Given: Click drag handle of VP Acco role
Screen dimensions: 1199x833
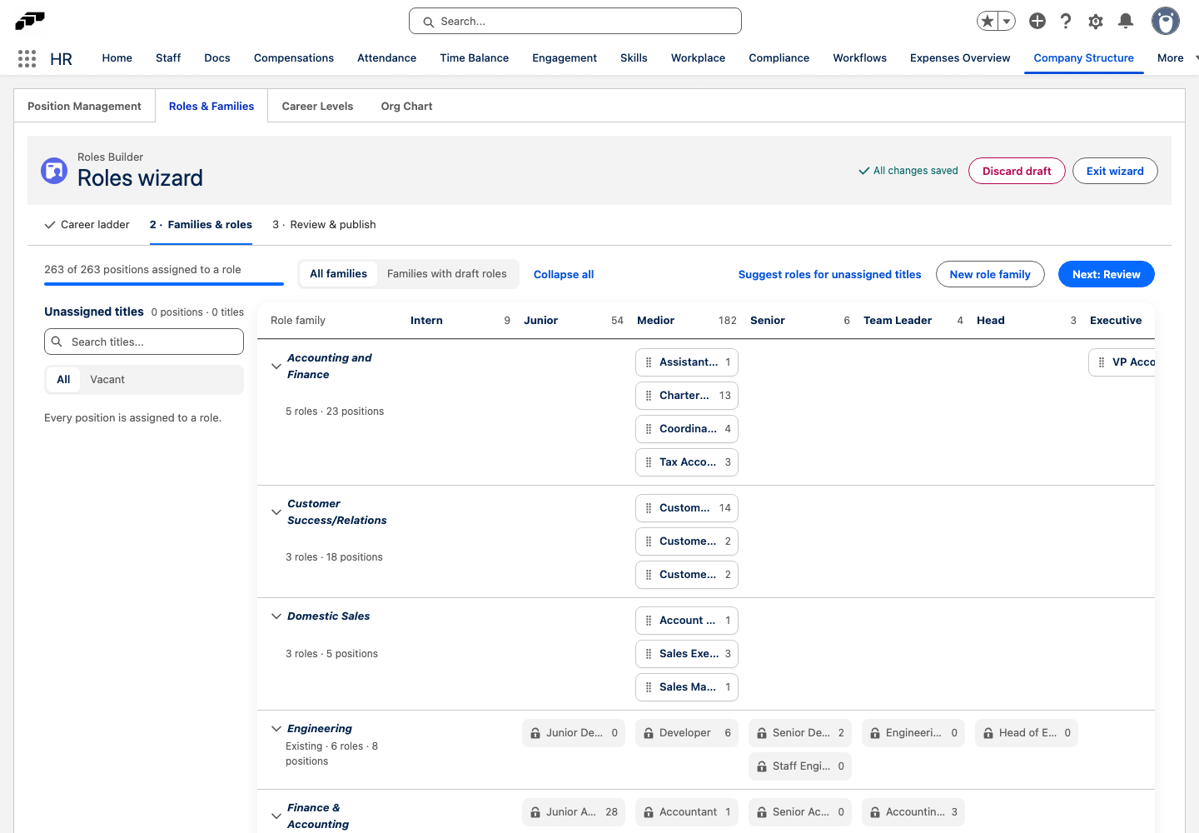Looking at the screenshot, I should (1102, 362).
